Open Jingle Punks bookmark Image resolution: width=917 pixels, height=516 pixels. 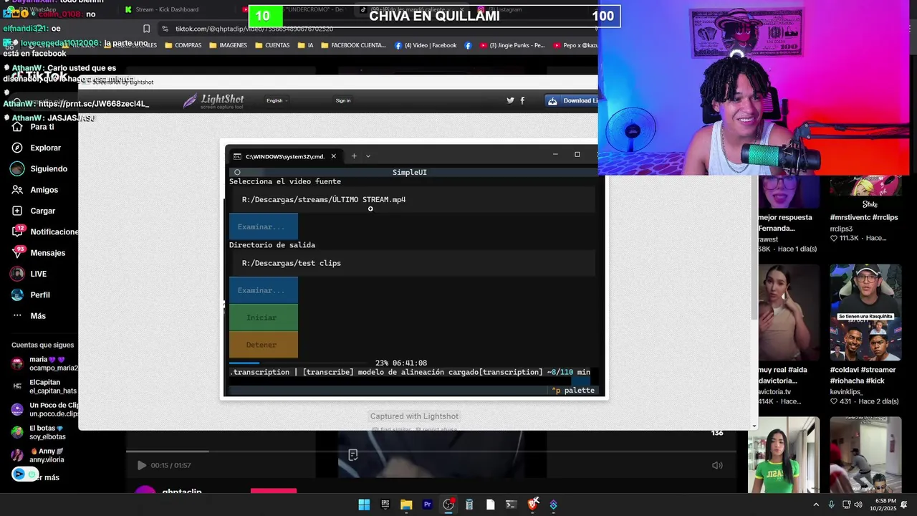point(512,45)
